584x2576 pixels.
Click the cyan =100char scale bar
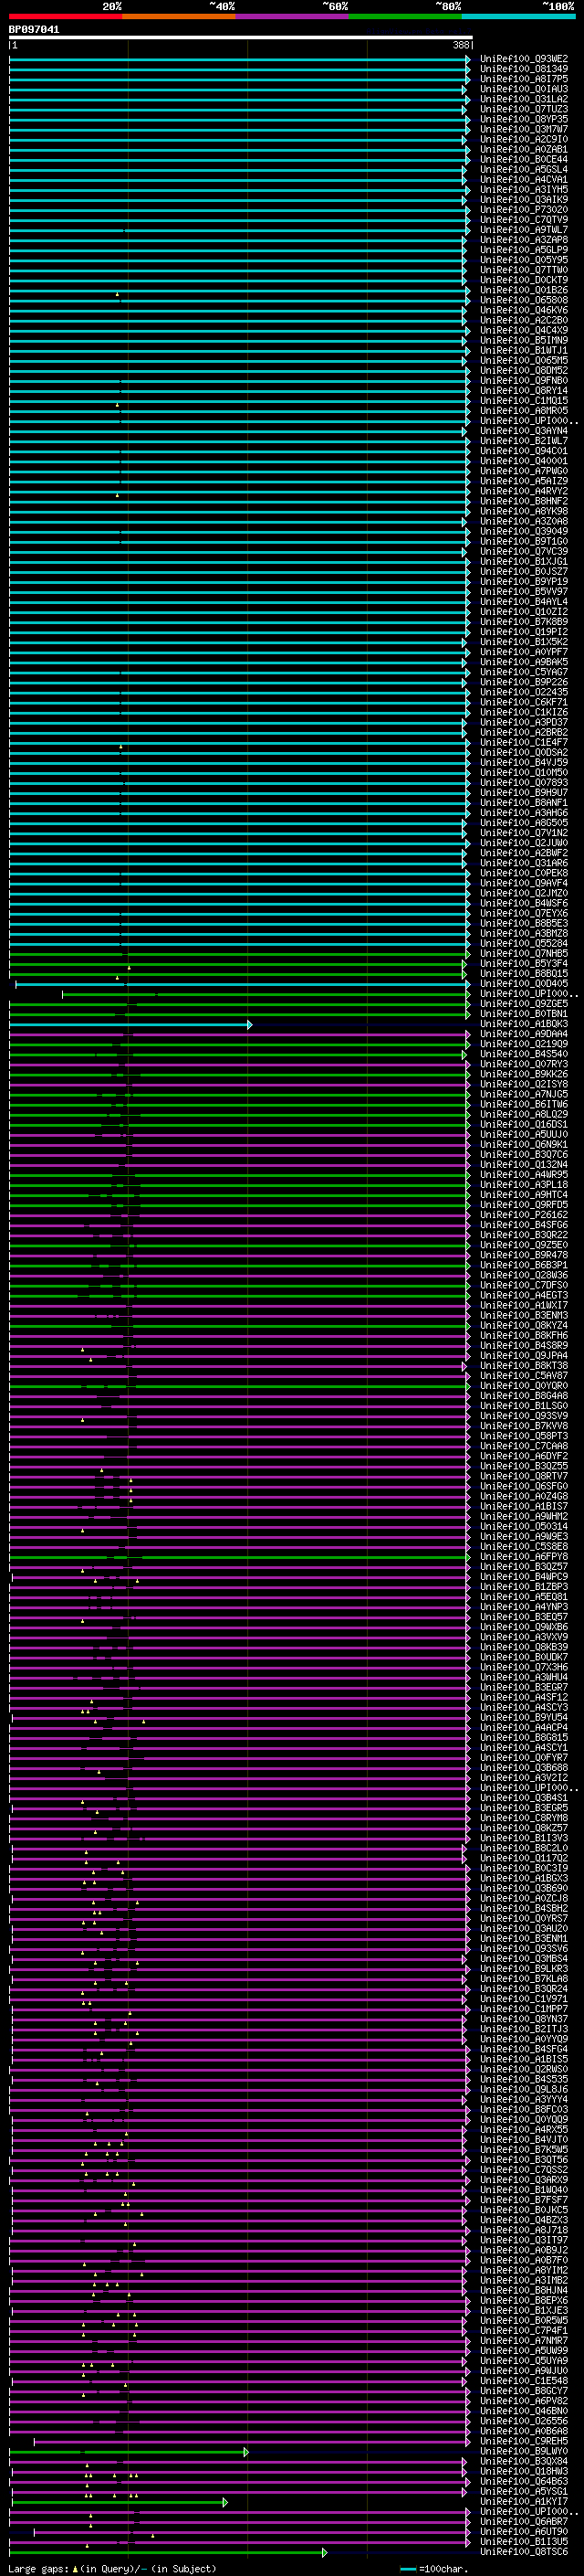click(x=408, y=2569)
